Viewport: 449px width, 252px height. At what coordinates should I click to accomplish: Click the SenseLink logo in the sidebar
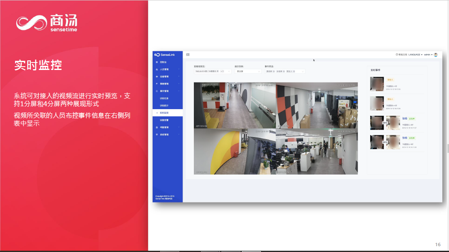[164, 55]
